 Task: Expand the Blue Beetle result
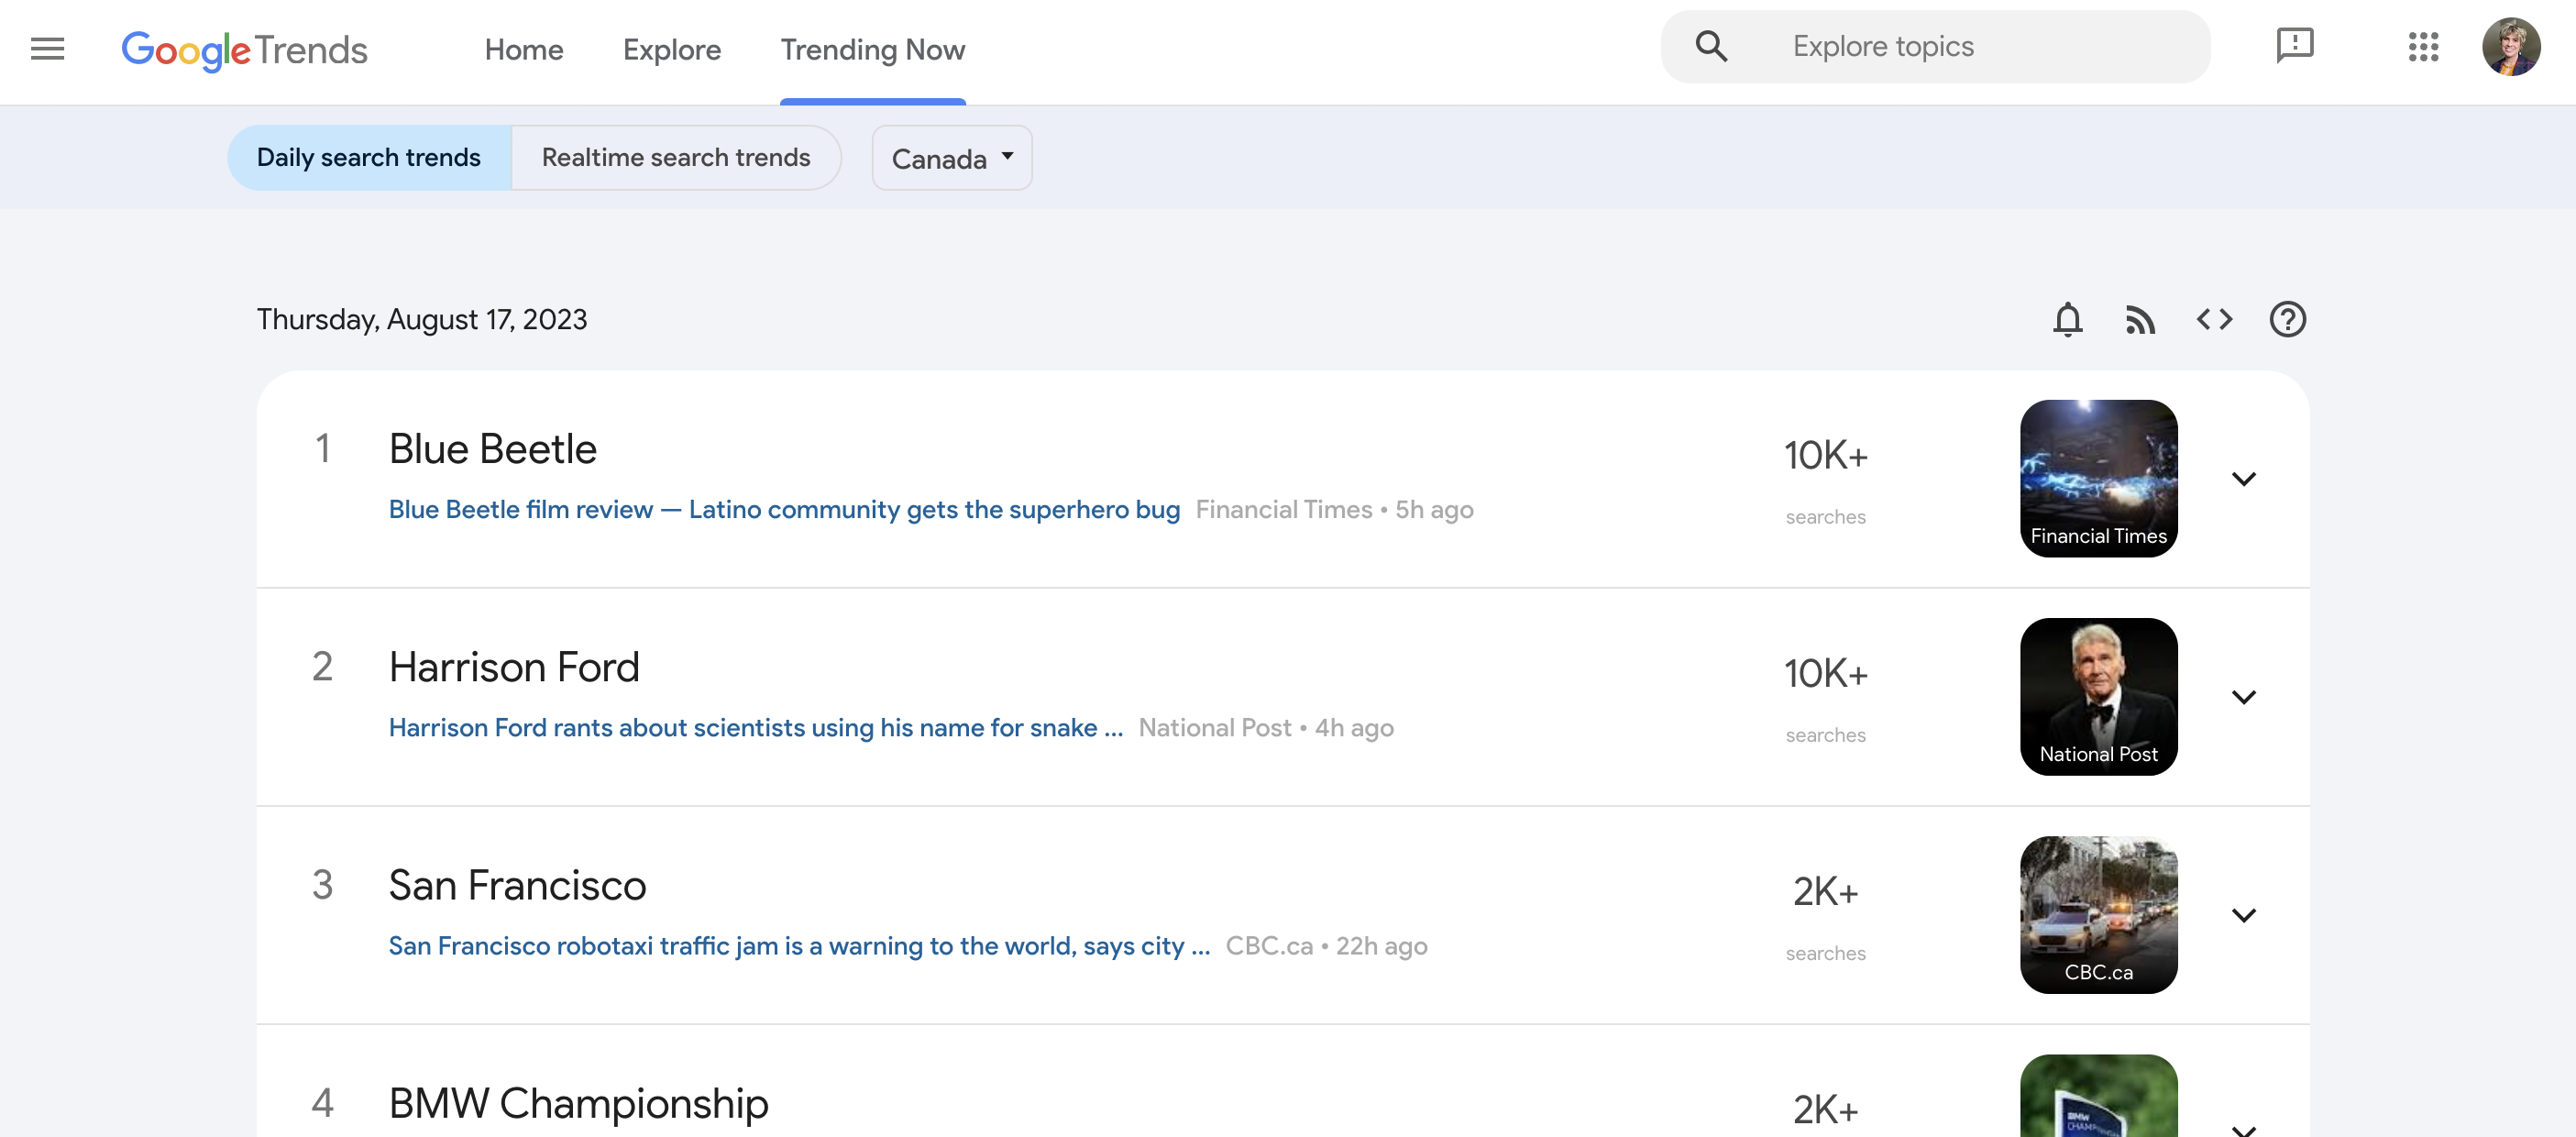(x=2244, y=477)
